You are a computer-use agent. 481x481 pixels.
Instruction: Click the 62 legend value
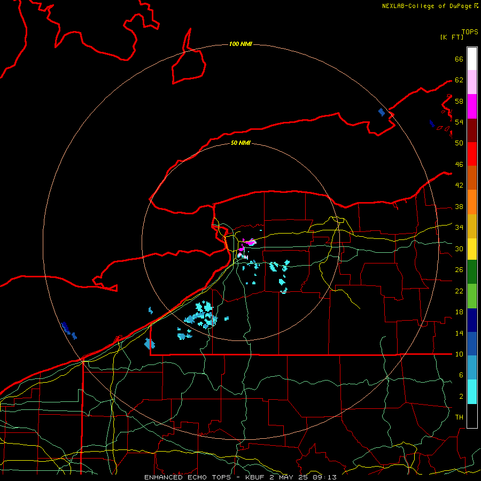(459, 80)
